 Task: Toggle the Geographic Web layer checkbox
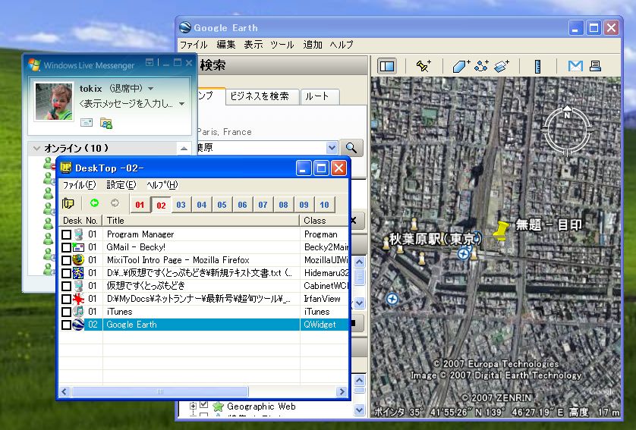204,405
